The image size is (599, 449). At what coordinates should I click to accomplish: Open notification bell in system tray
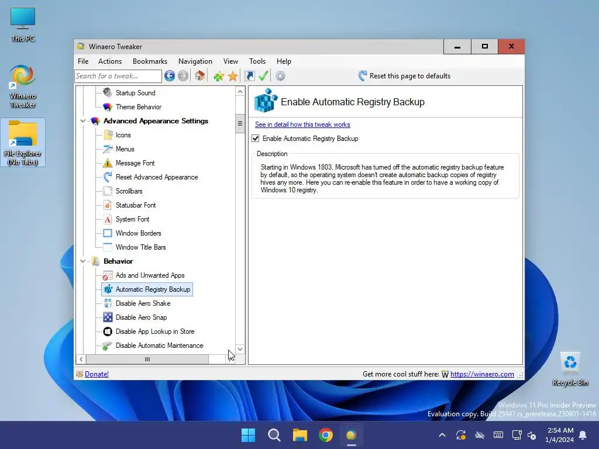(x=583, y=435)
